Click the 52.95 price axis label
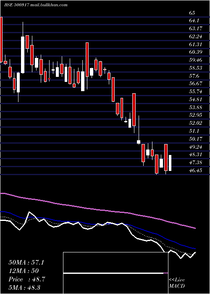 click(x=195, y=115)
